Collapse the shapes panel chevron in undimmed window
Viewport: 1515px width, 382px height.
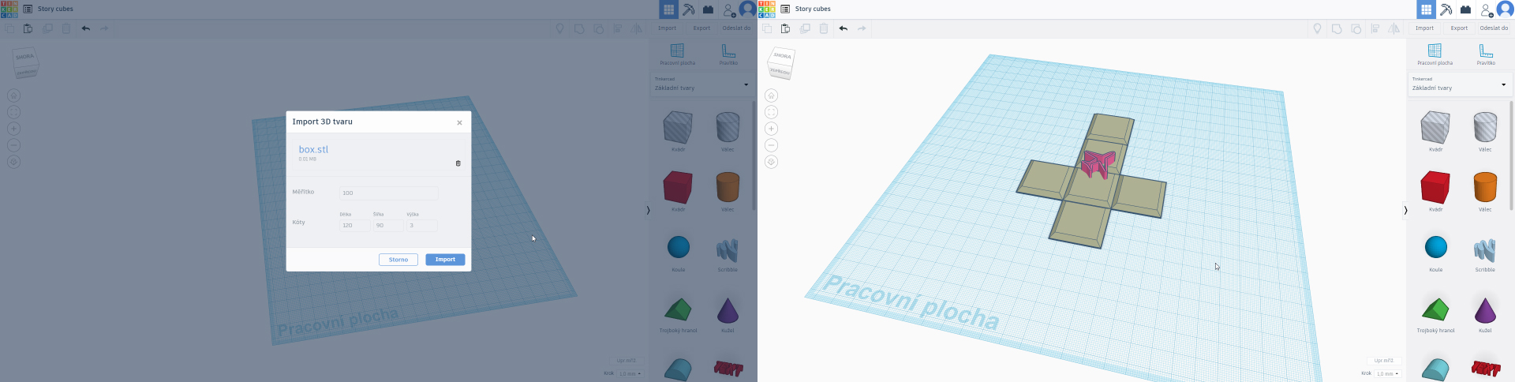point(1405,210)
